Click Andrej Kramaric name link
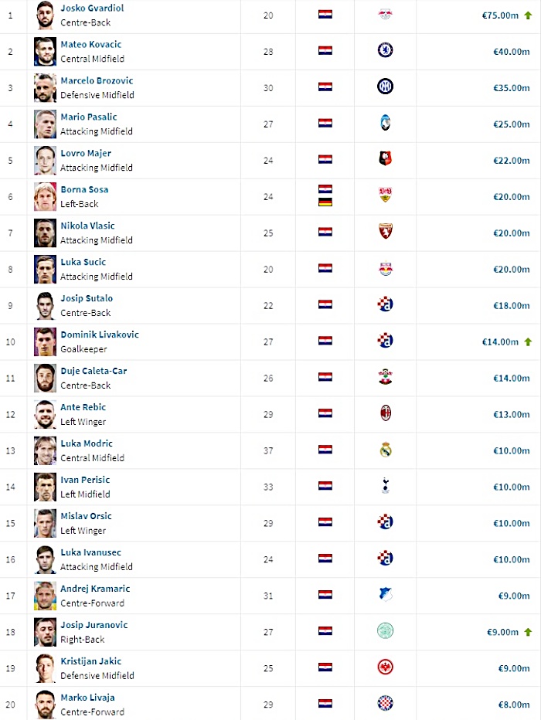541x720 pixels. 95,589
